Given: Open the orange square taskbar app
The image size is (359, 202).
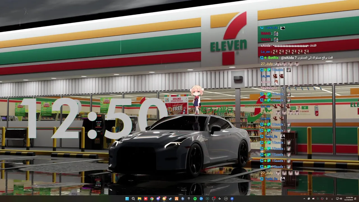Looking at the screenshot, I should pos(176,199).
